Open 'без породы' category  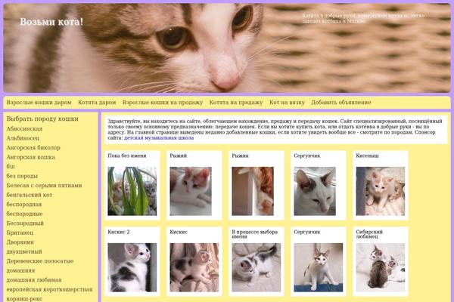pos(22,176)
